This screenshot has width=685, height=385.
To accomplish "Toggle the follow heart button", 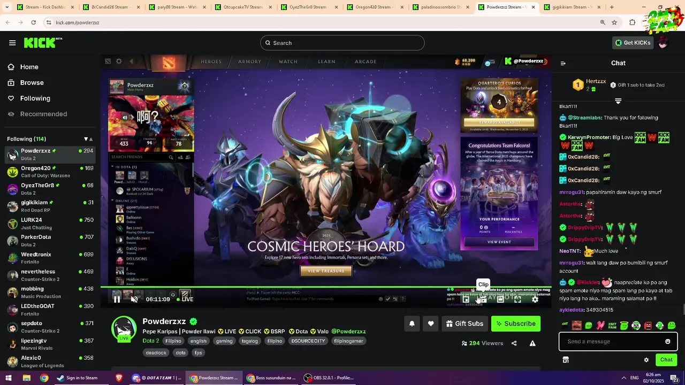I will coord(431,324).
